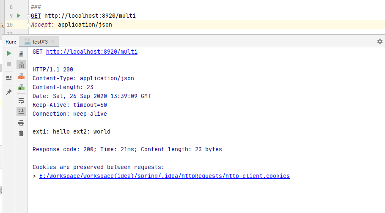Run the request from line 9 gutter
Viewport: 385px width, 213px height.
pyautogui.click(x=18, y=16)
